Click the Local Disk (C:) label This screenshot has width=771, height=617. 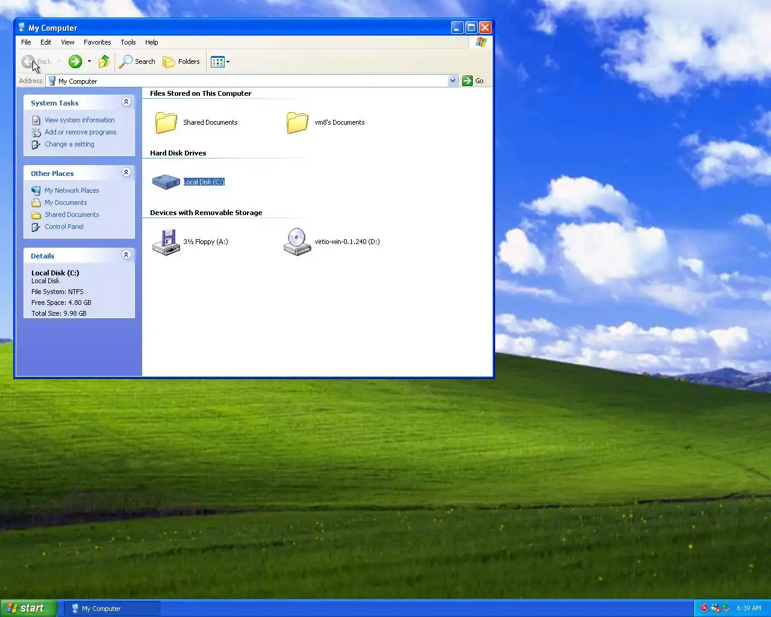coord(204,182)
